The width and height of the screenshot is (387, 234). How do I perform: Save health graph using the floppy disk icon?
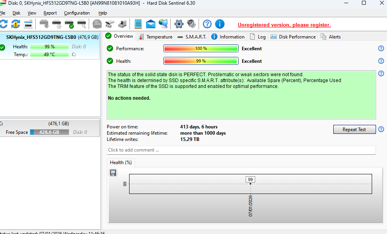point(113,173)
